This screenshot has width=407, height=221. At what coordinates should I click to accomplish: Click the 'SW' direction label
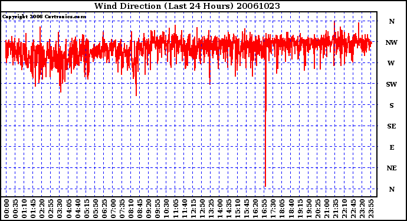[x=392, y=84]
